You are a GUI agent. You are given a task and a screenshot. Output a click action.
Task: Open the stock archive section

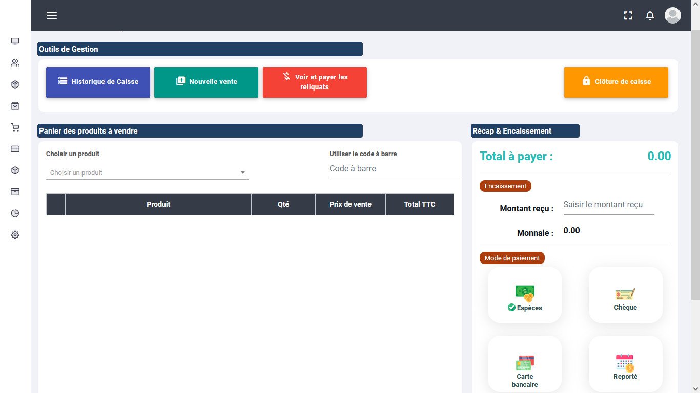[x=15, y=191]
